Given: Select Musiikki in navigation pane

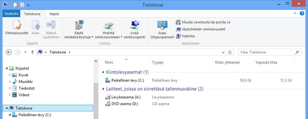Looking at the screenshot, I should 26,82.
